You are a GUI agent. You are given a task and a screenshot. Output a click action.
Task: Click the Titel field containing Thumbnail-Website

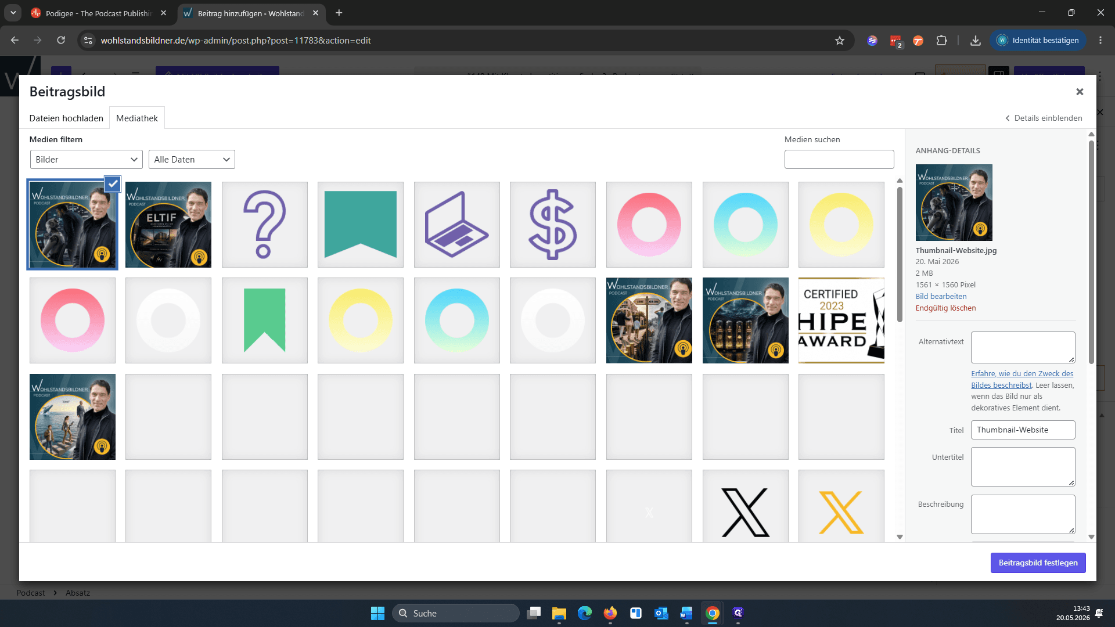pos(1023,430)
